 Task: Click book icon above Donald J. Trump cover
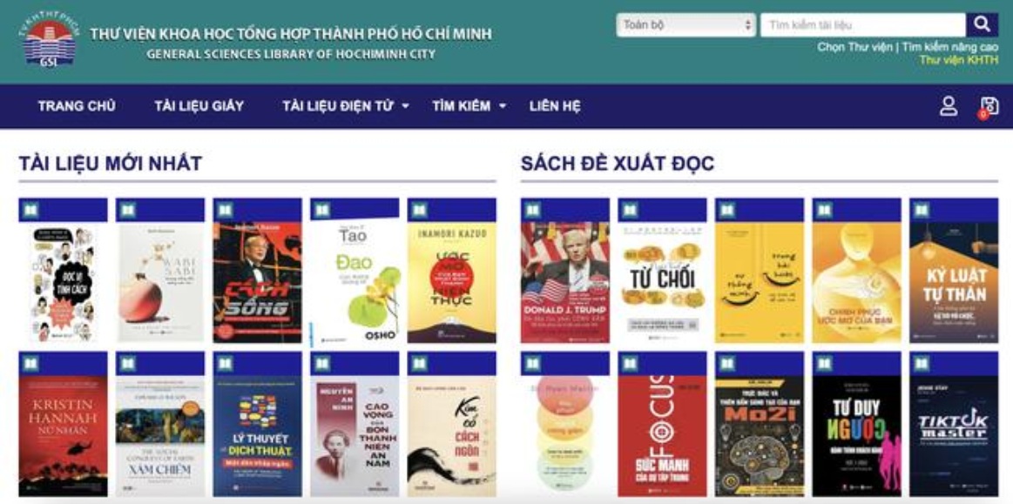click(x=533, y=211)
